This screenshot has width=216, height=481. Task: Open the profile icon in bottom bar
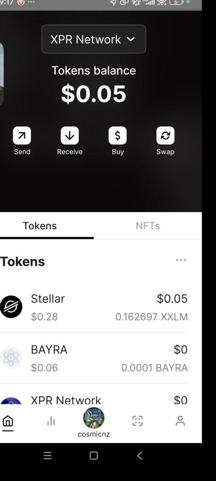(x=180, y=420)
